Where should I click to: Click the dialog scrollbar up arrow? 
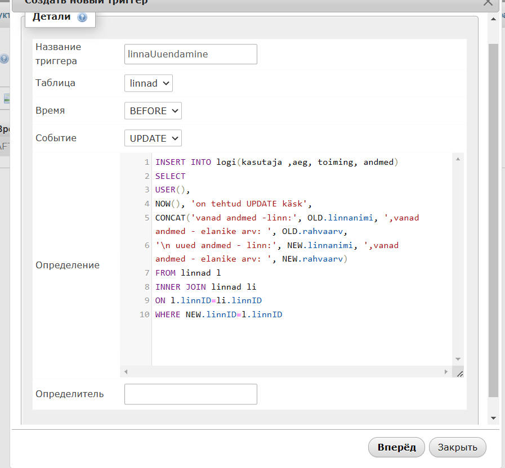[x=493, y=19]
